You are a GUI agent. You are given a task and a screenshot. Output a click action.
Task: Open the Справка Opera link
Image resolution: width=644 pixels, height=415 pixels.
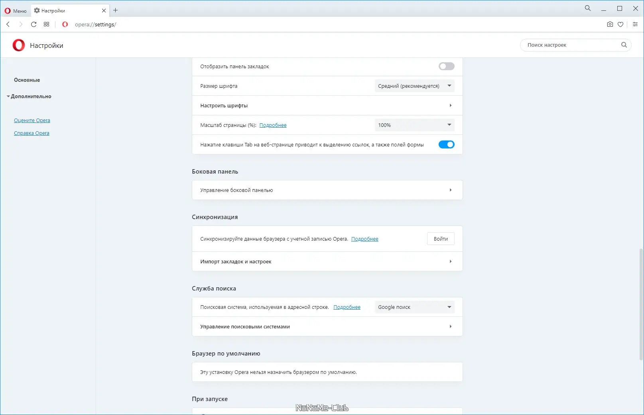pyautogui.click(x=32, y=133)
